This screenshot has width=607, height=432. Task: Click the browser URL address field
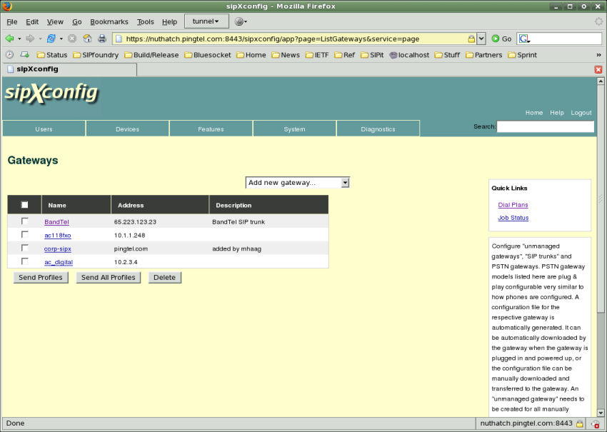coord(294,39)
